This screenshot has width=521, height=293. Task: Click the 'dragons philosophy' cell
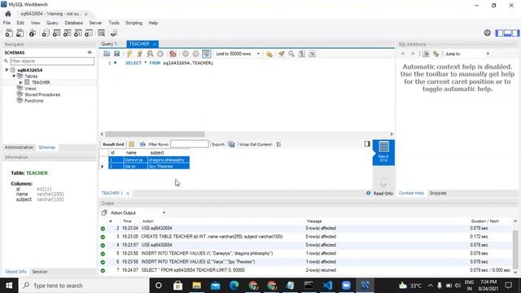pos(169,160)
